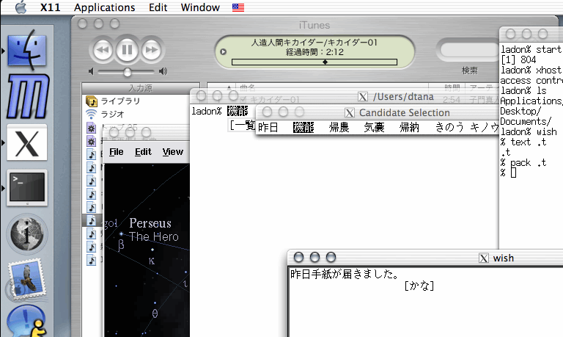Open the View menu in star chart window
This screenshot has width=563, height=337.
click(173, 152)
